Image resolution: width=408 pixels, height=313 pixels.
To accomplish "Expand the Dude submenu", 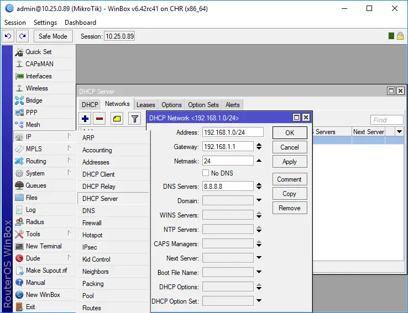I will point(69,257).
